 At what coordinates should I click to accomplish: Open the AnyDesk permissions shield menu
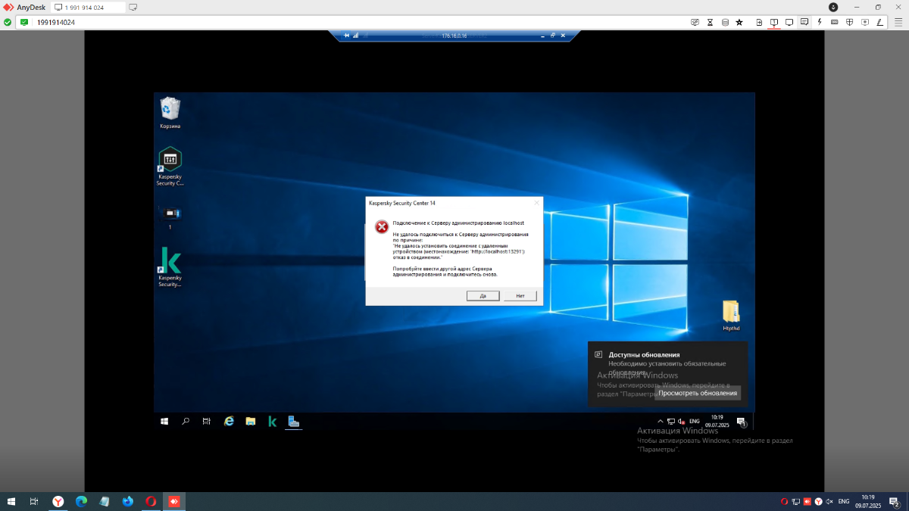[x=849, y=22]
